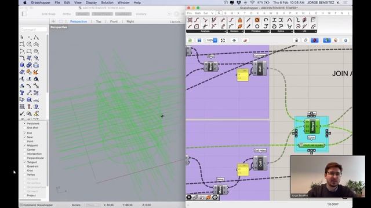Toggle Midpoint object snap checkbox

pos(24,146)
